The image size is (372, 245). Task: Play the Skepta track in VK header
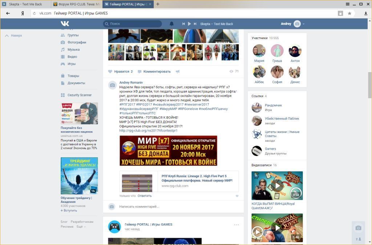click(189, 24)
